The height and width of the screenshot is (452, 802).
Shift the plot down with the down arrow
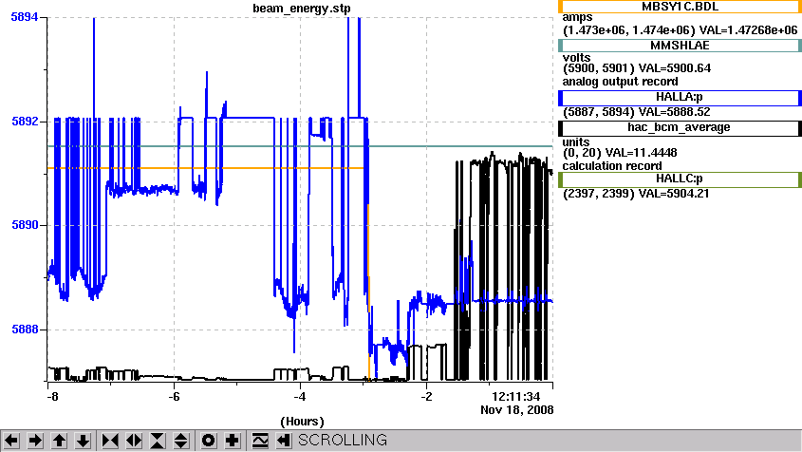pyautogui.click(x=83, y=441)
